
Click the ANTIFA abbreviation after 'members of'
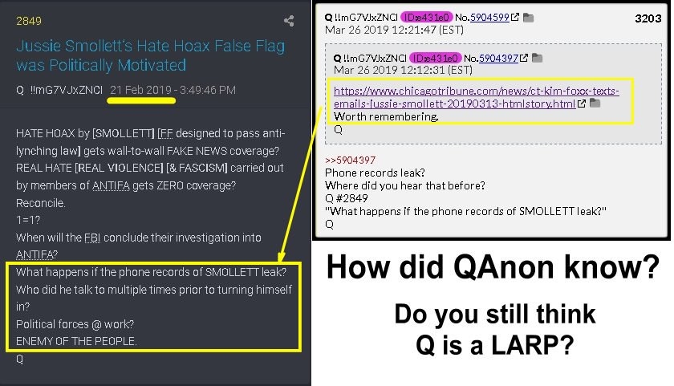111,185
